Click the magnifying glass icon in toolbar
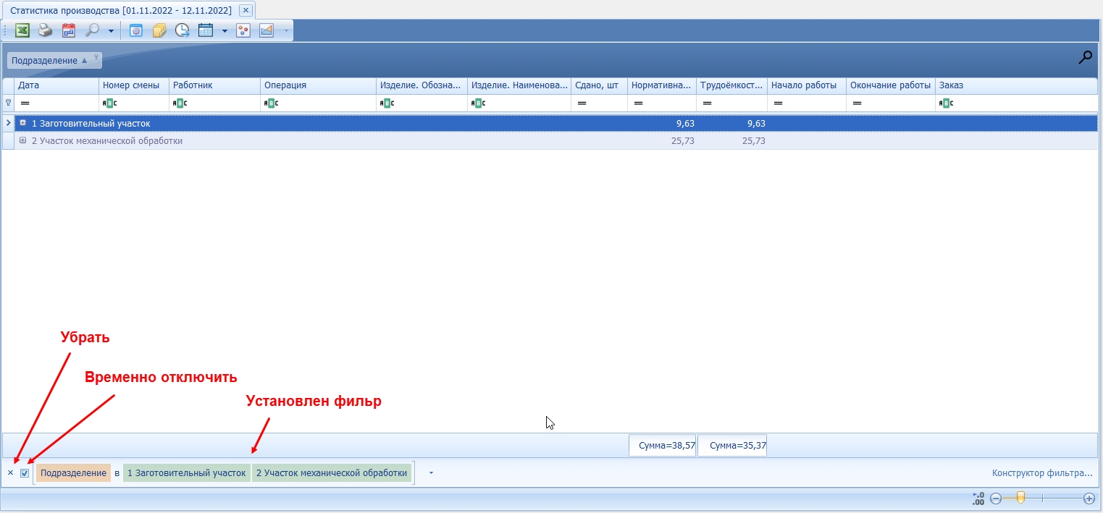Viewport: 1103px width, 513px height. 92,30
